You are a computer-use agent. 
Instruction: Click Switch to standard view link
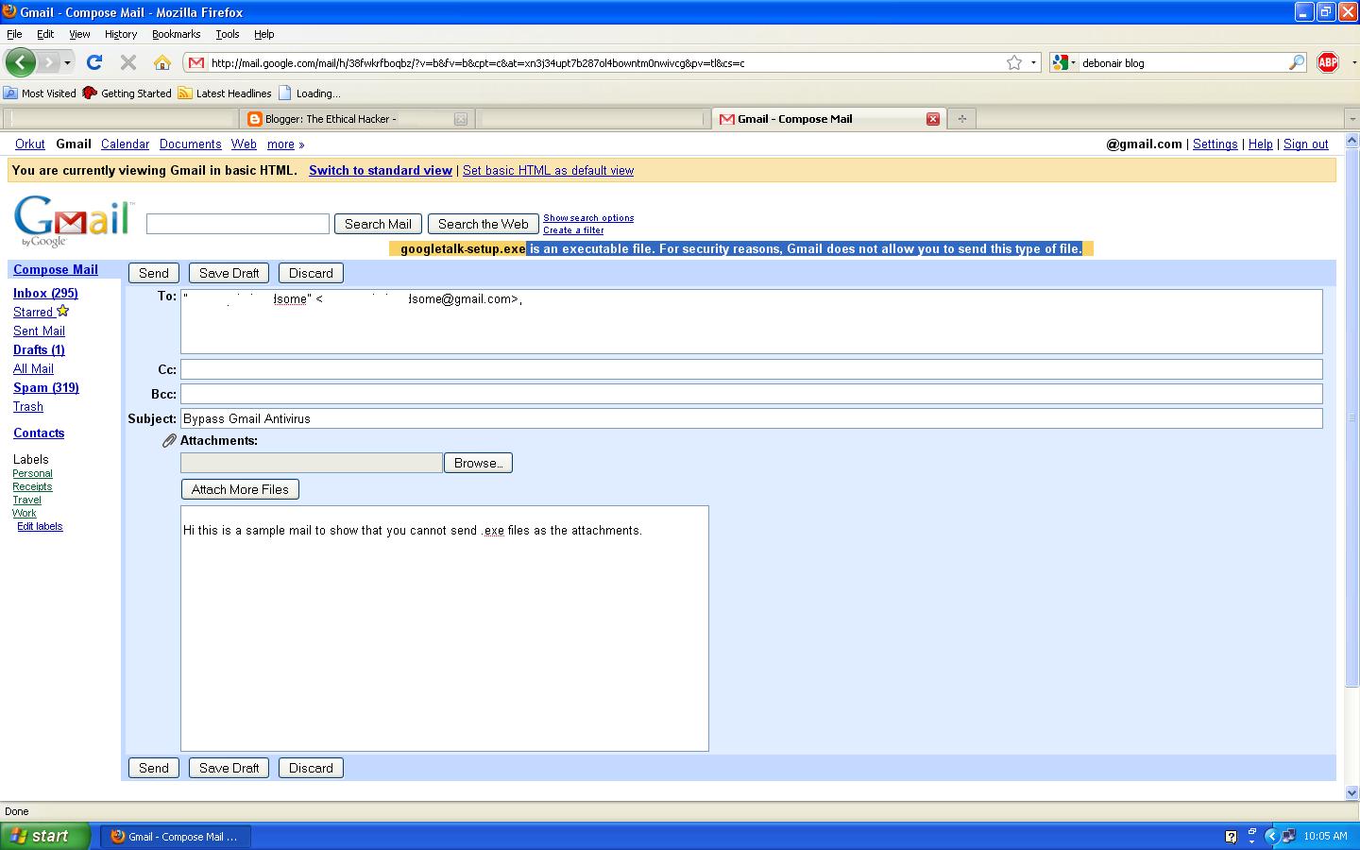(x=380, y=170)
